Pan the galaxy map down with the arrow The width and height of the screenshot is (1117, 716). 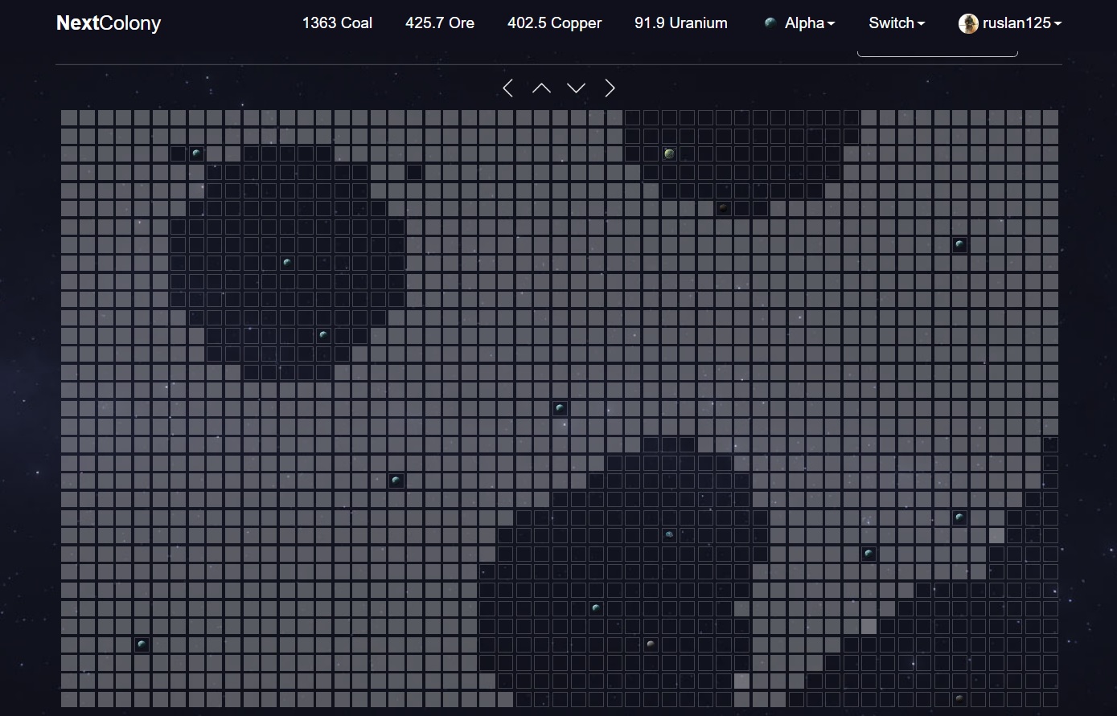tap(576, 88)
